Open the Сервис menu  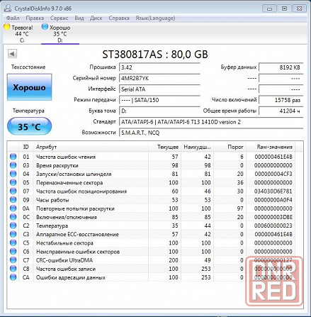click(59, 18)
